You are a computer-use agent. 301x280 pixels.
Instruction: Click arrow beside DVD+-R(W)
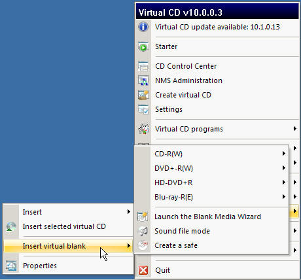[284, 168]
